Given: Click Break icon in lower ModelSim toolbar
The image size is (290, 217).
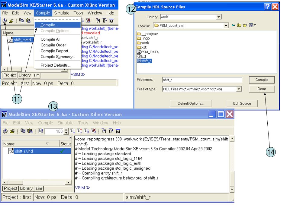Looking at the screenshot, I should [93, 131].
